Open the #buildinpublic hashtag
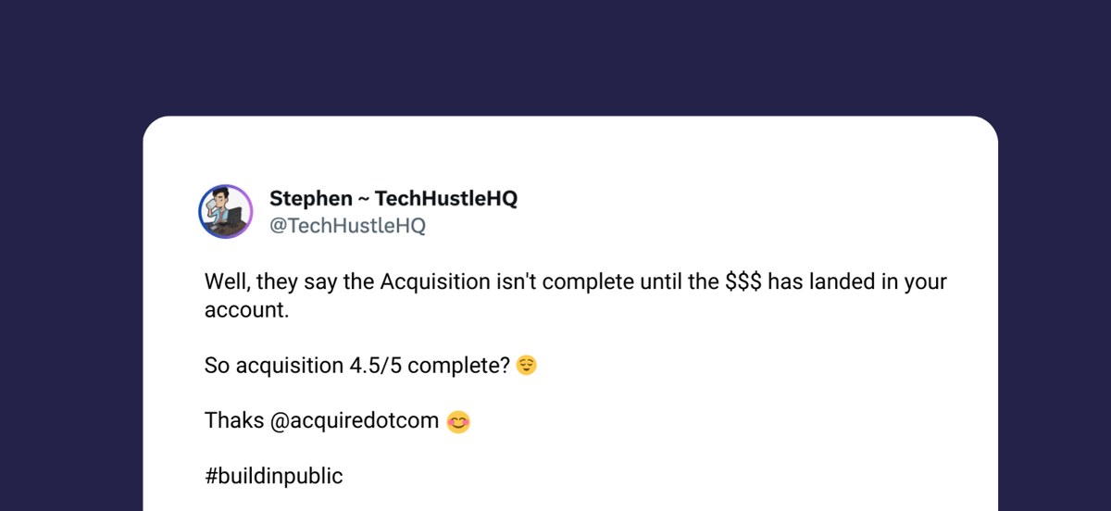 click(274, 477)
